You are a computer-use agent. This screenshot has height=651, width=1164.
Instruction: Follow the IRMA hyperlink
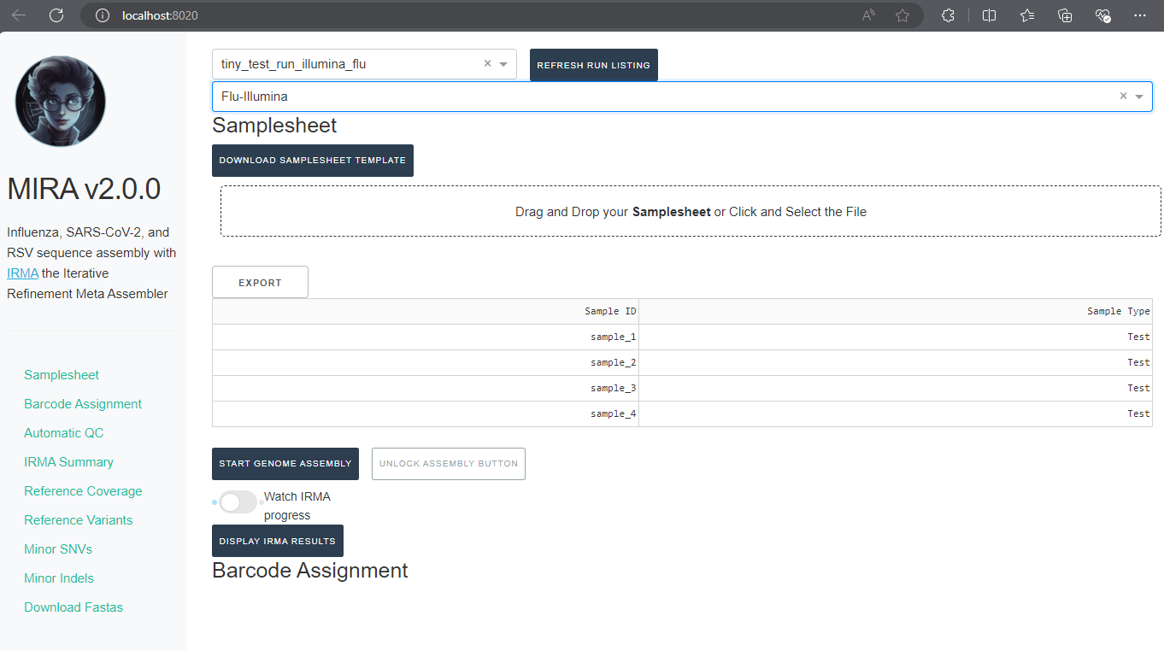pos(22,273)
